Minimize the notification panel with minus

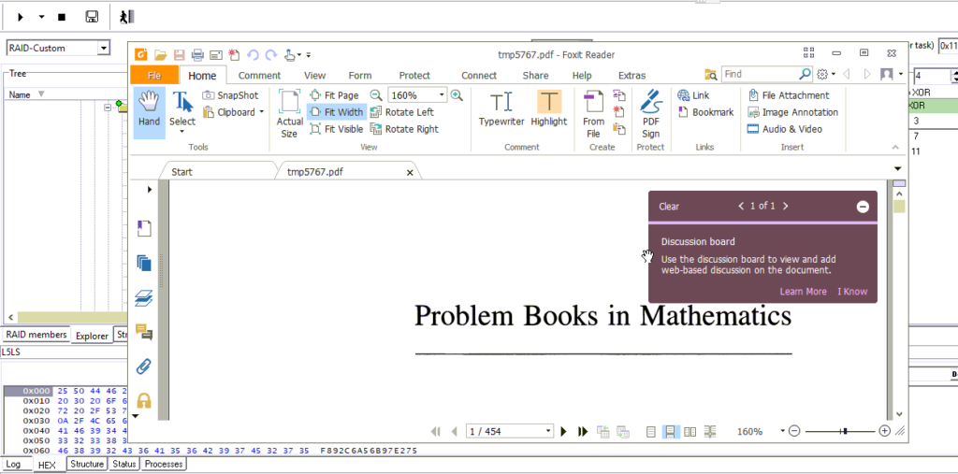point(863,207)
